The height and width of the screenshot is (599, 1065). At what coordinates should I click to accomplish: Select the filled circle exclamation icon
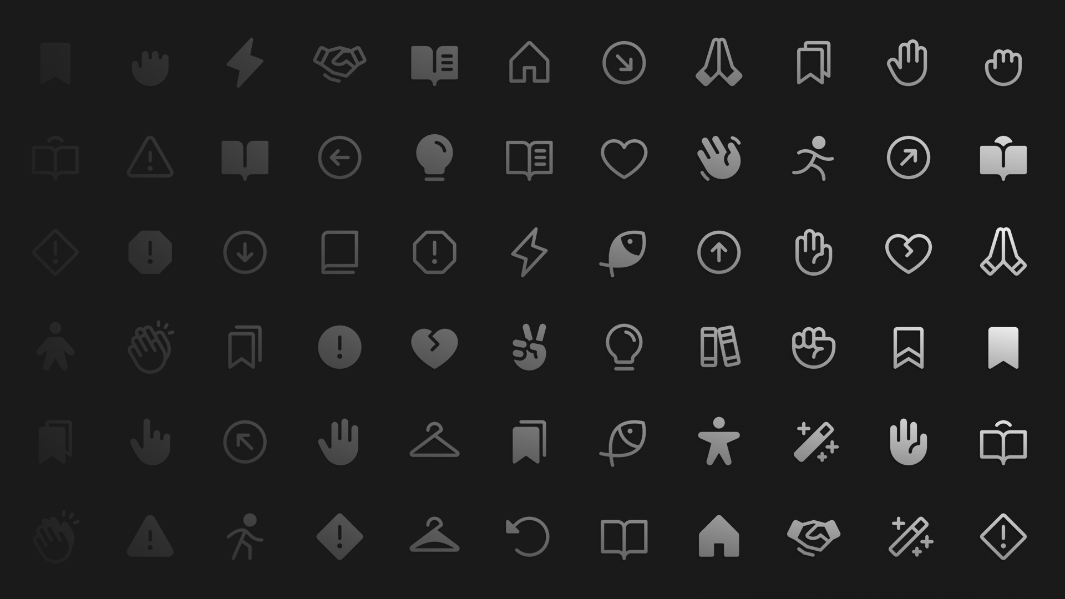[x=339, y=347]
